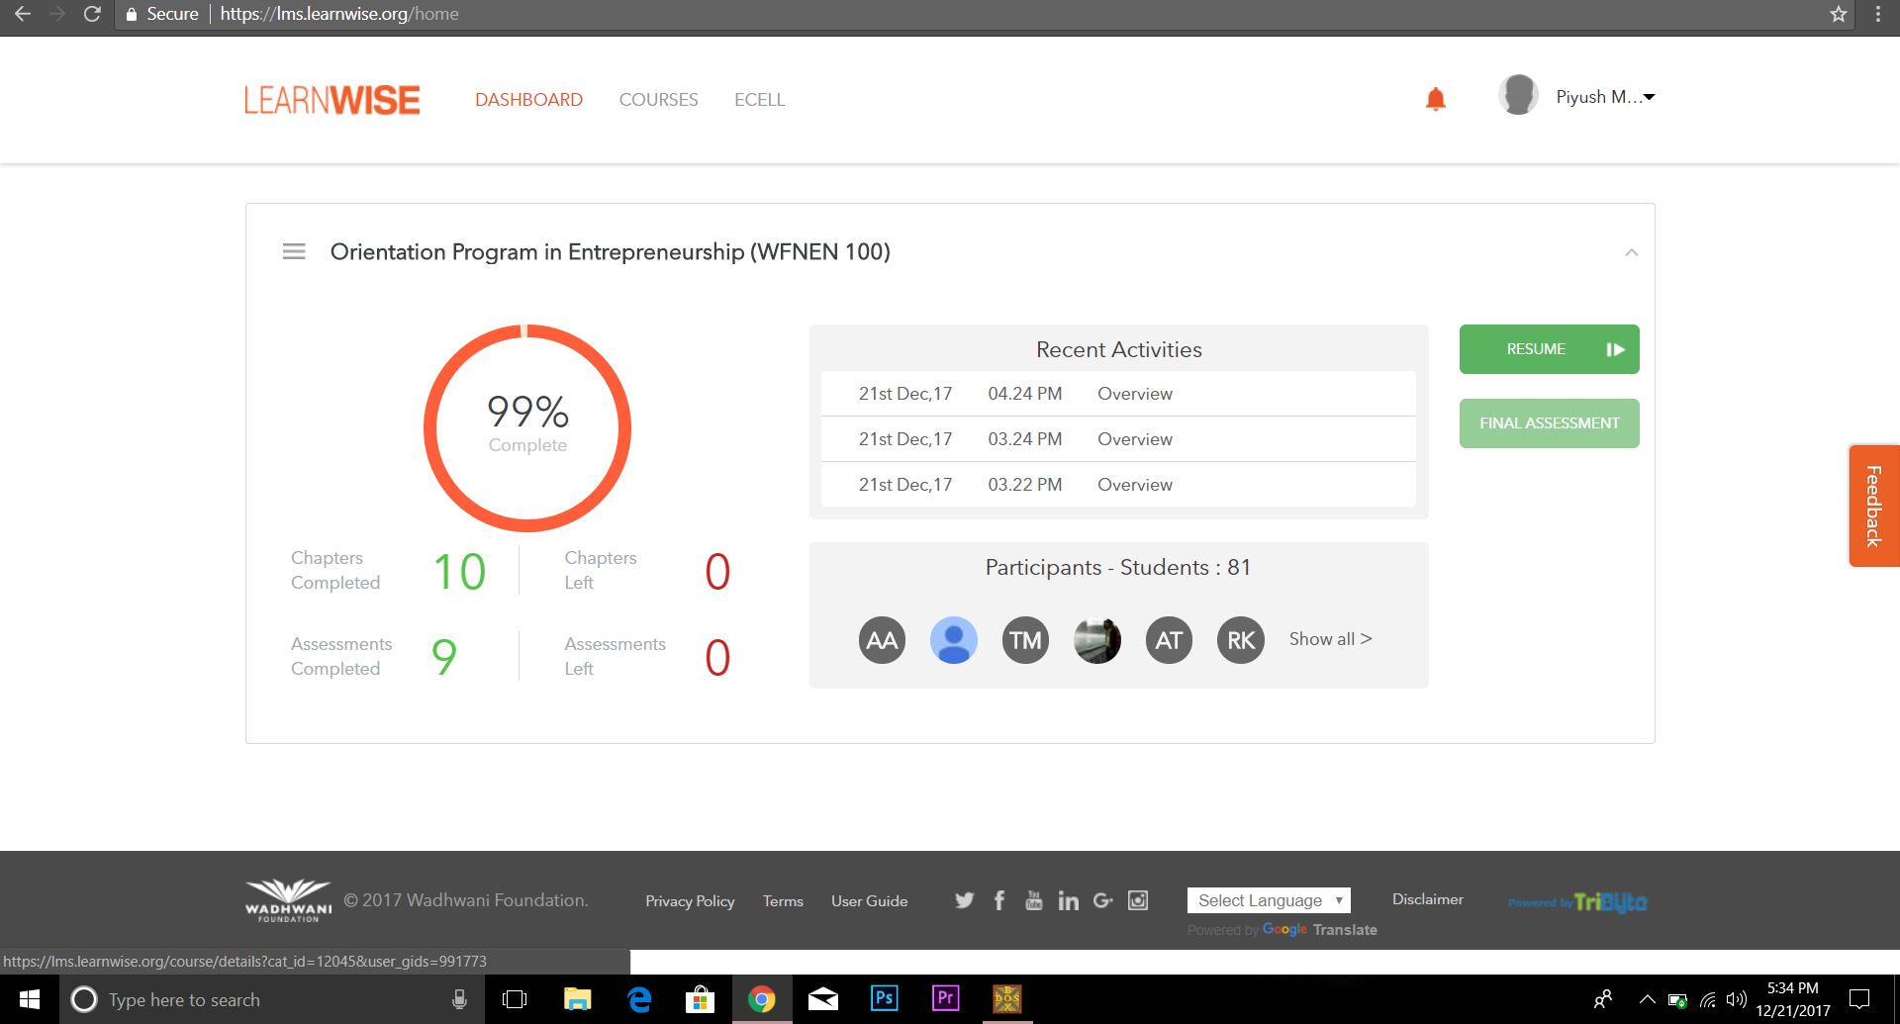Image resolution: width=1900 pixels, height=1024 pixels.
Task: Open the Action Center notification icon
Action: click(x=1860, y=999)
